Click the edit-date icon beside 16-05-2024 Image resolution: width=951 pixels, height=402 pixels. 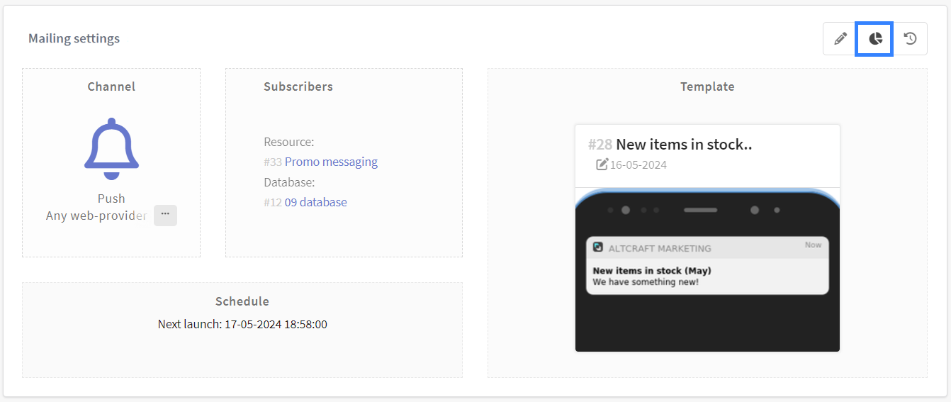click(602, 164)
